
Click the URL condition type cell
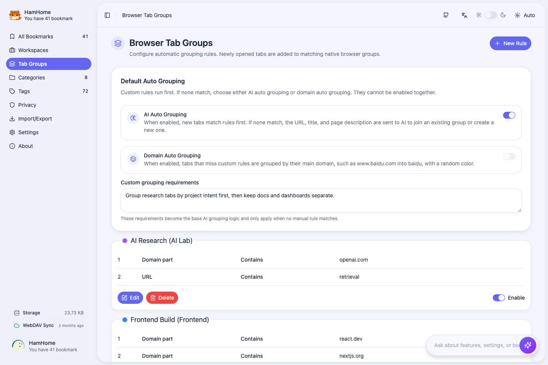(147, 277)
